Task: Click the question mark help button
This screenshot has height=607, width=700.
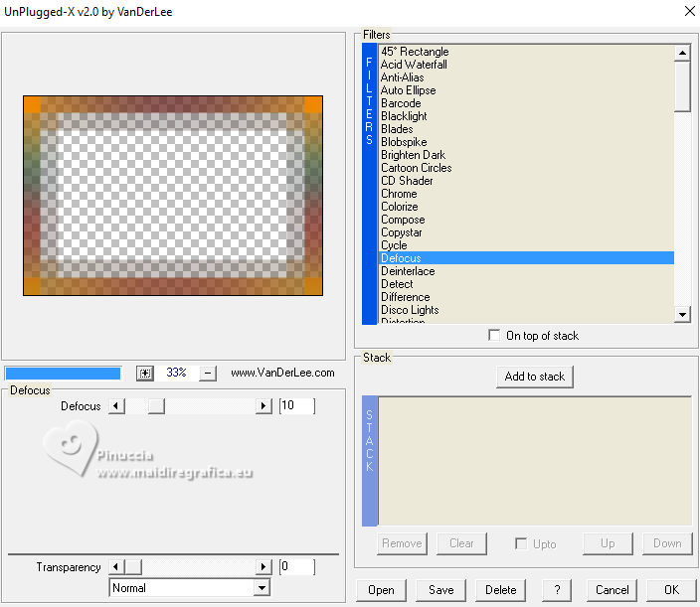Action: click(x=557, y=590)
